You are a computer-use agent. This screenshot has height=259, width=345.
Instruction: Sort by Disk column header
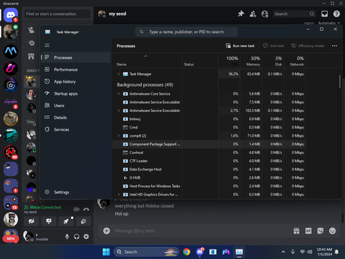(x=273, y=61)
